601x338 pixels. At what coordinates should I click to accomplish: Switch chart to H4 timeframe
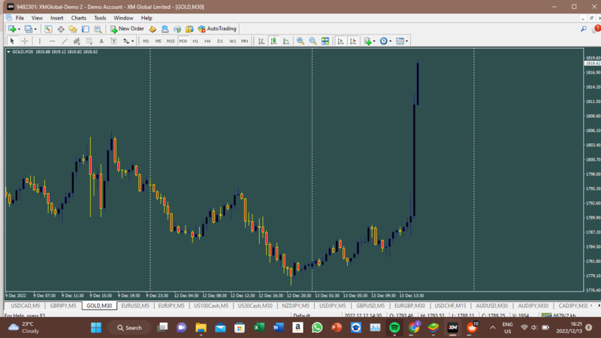[x=207, y=41]
